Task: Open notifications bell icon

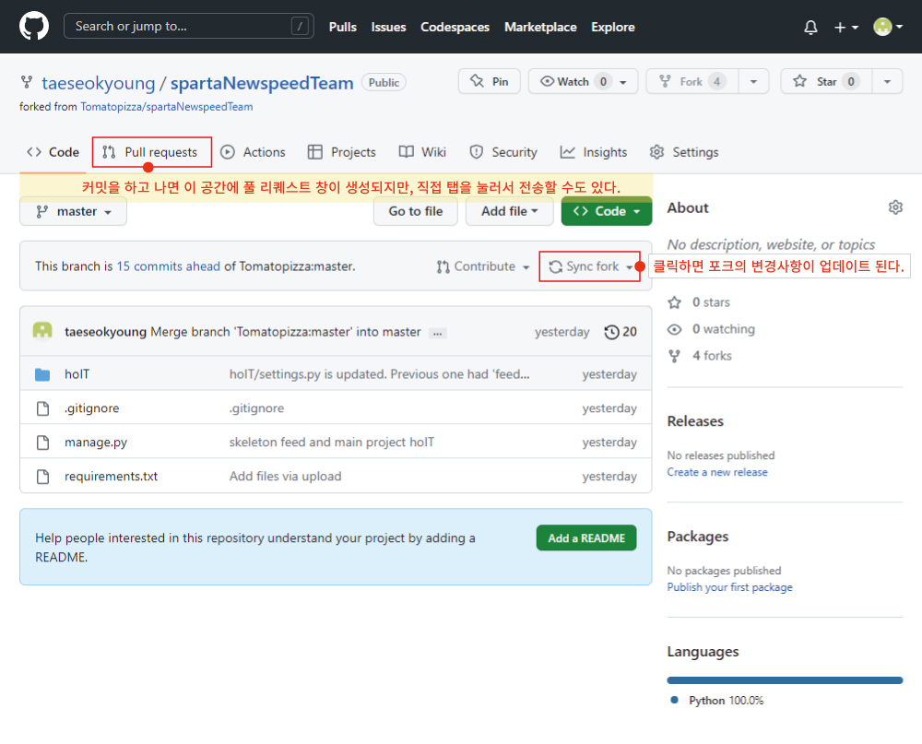Action: 810,27
